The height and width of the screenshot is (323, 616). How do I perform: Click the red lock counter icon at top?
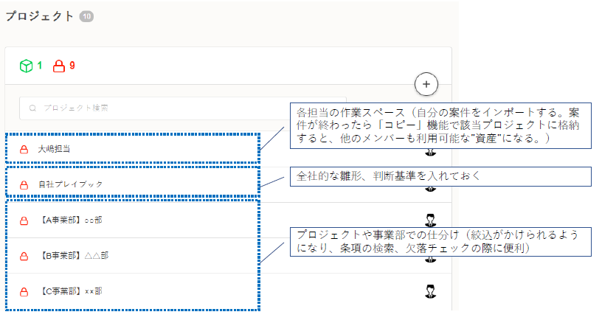tap(59, 66)
